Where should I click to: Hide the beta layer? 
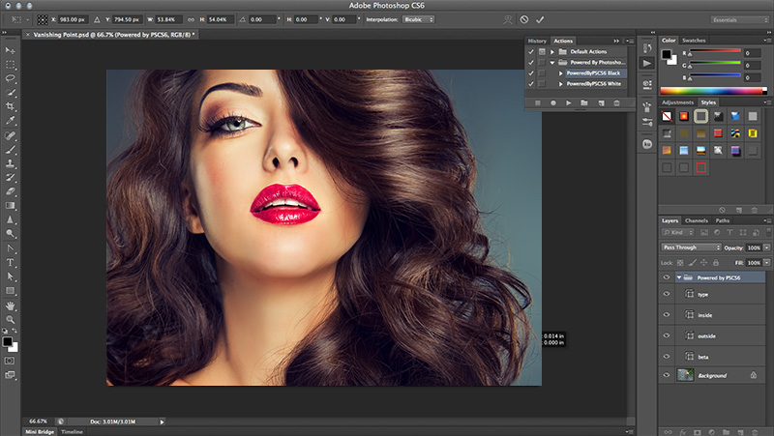coord(667,356)
